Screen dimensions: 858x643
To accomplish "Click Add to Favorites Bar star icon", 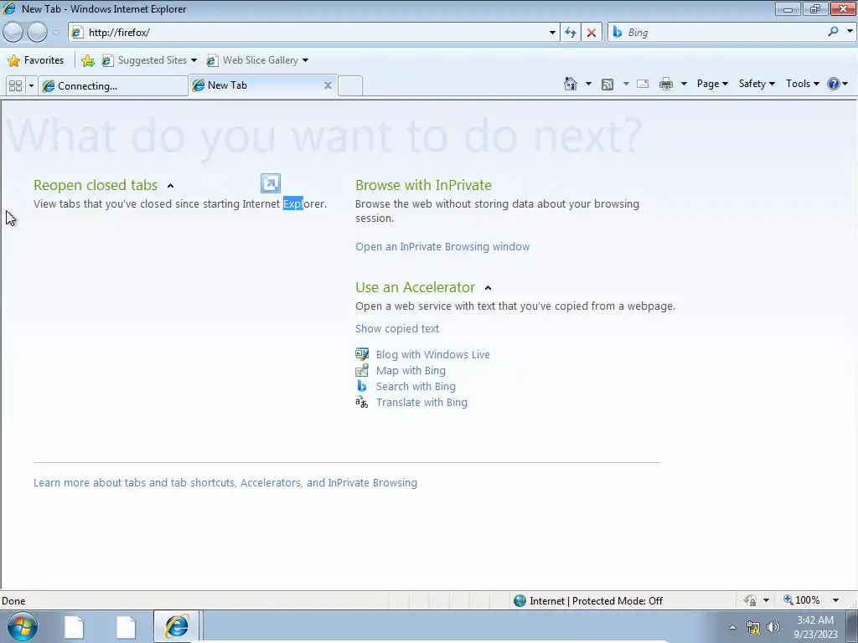I will tap(87, 60).
